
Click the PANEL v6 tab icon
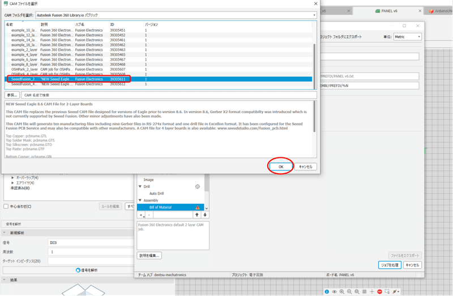[377, 11]
